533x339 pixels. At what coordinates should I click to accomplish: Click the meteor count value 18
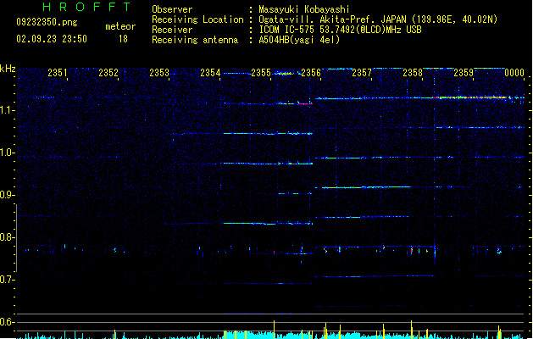tap(123, 39)
